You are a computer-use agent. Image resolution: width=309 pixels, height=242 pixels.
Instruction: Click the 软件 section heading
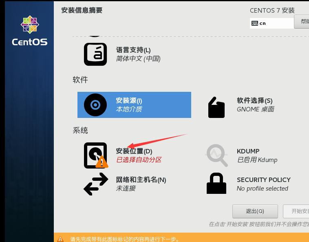click(x=80, y=80)
